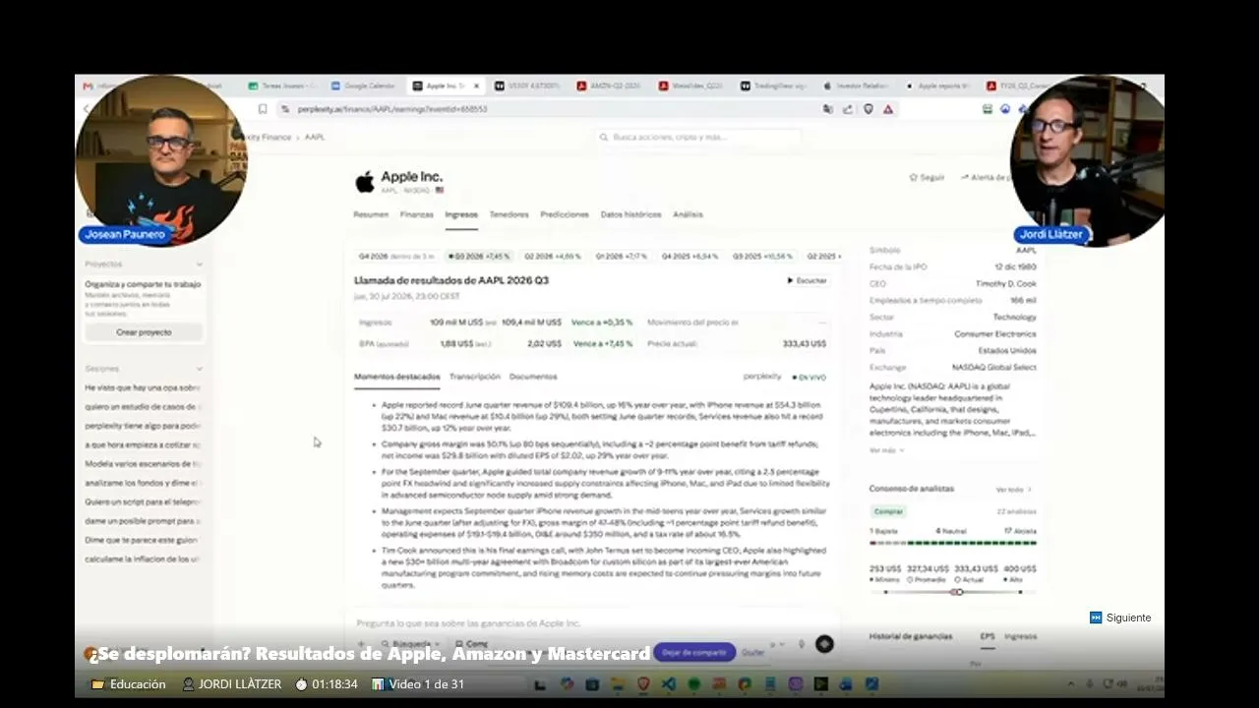The width and height of the screenshot is (1259, 708).
Task: Select the Q4 2025 earnings chip
Action: 689,257
